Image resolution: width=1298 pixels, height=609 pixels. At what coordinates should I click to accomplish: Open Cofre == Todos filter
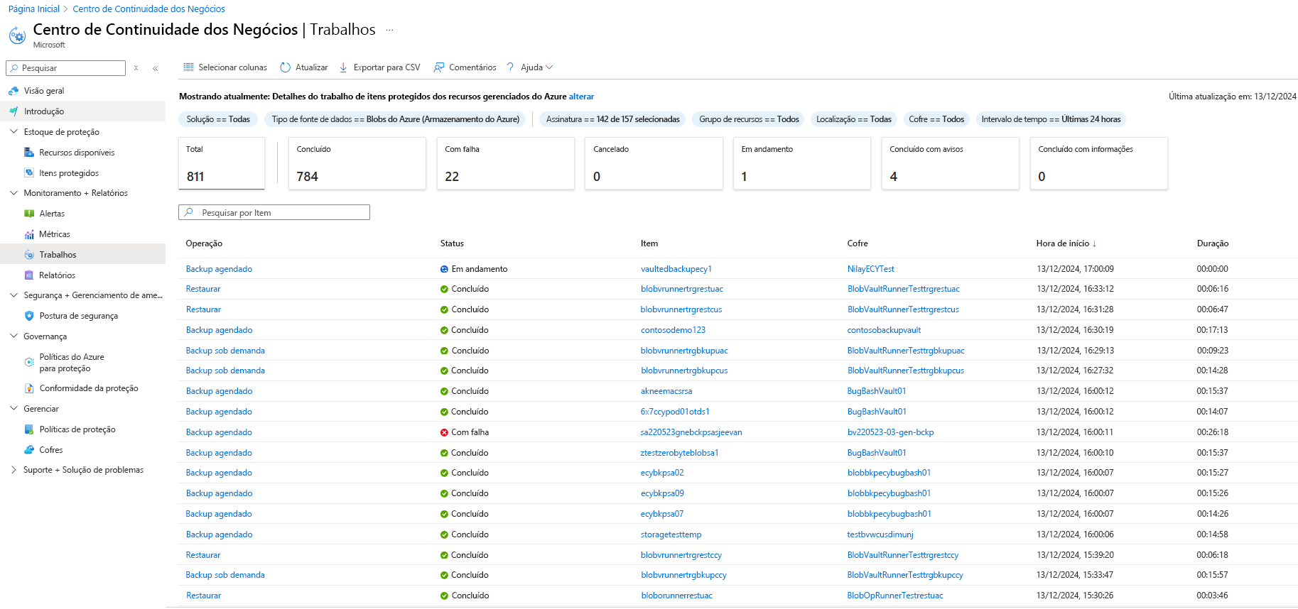(936, 119)
